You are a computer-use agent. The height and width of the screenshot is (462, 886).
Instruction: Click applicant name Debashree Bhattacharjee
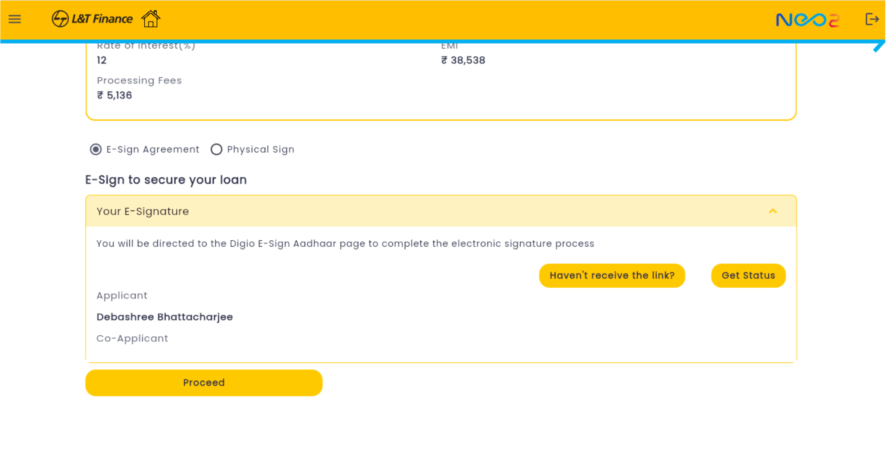coord(164,317)
